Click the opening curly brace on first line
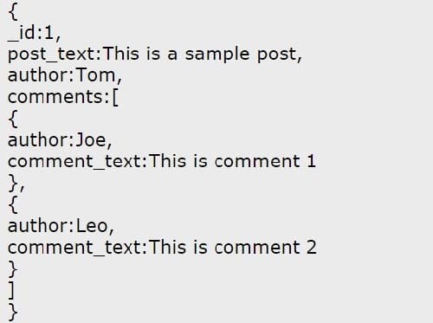This screenshot has height=323, width=433. click(x=13, y=12)
